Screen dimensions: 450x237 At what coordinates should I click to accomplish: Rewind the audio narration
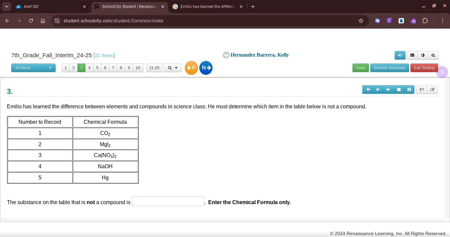click(368, 90)
